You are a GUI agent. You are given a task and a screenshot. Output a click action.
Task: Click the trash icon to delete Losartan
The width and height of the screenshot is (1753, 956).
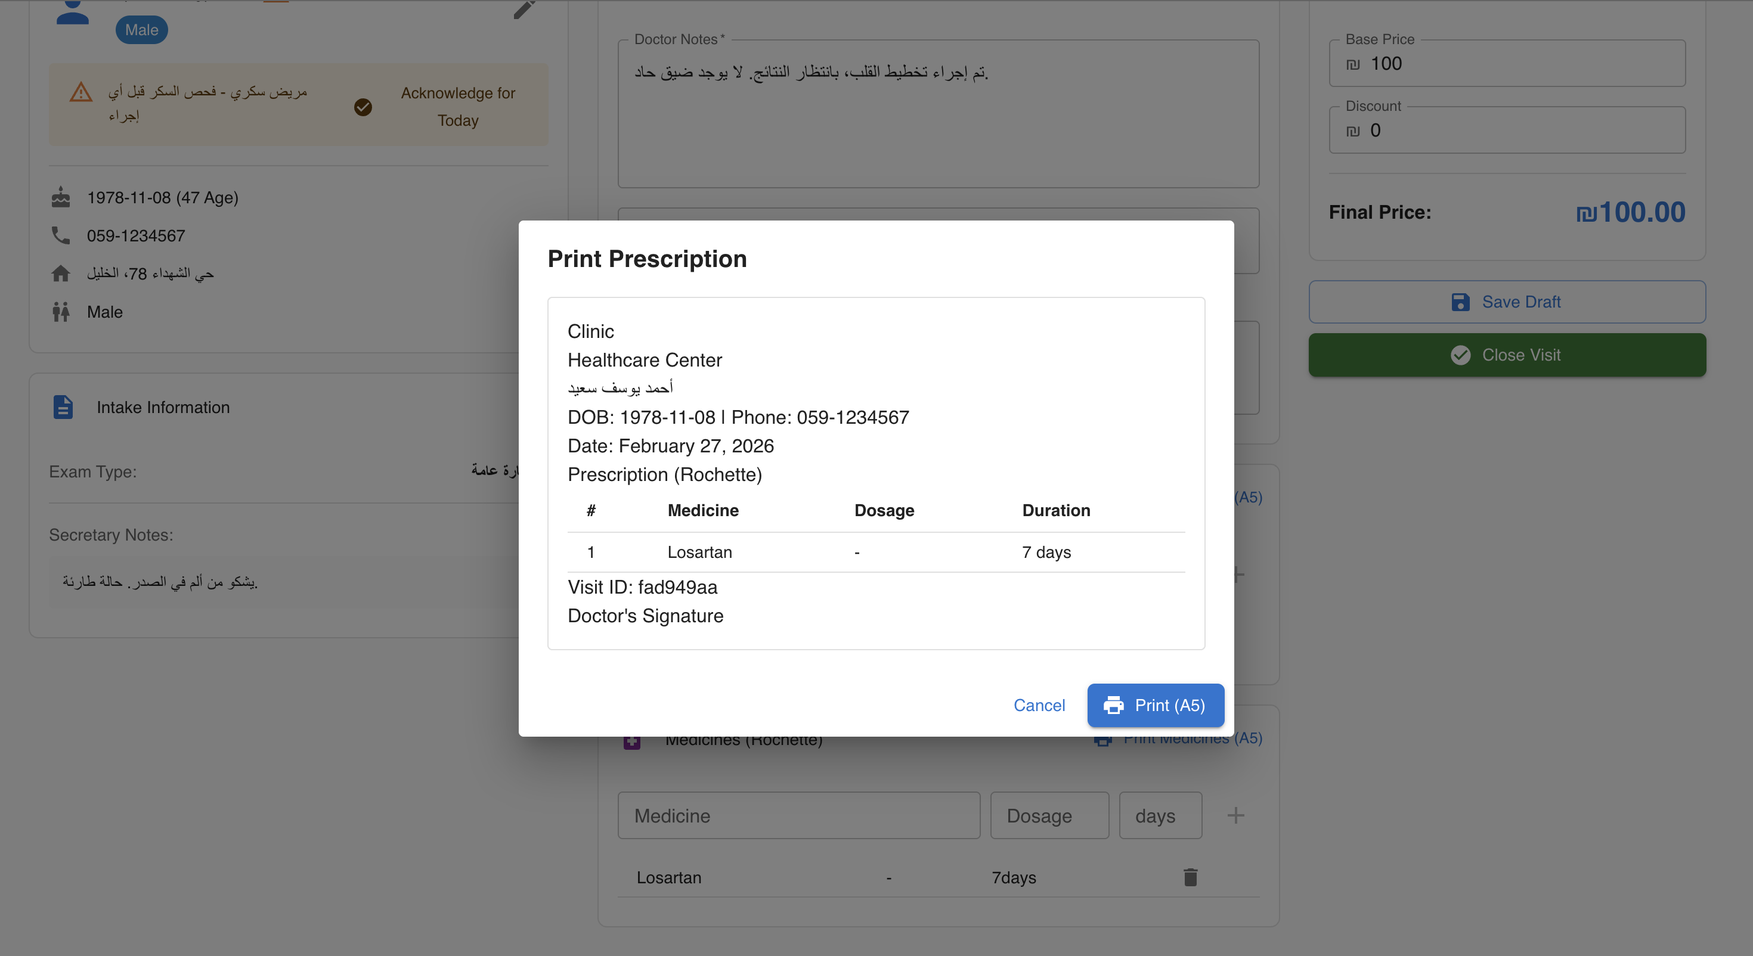pyautogui.click(x=1190, y=877)
